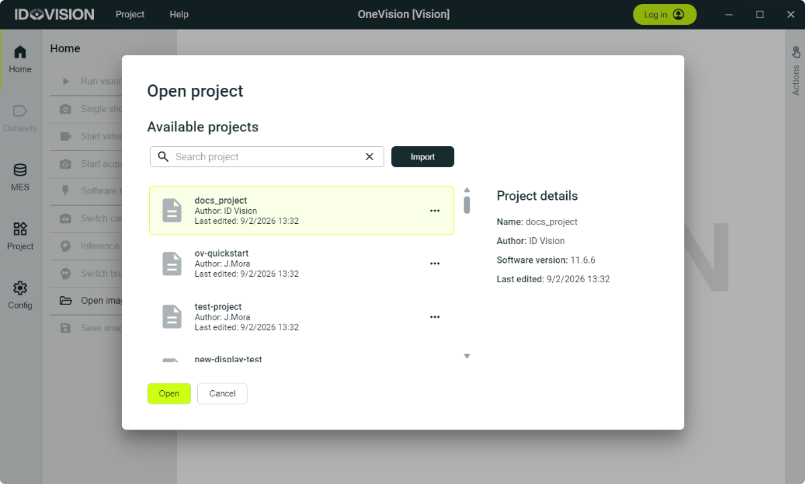
Task: Select the Datasets icon in the sidebar
Action: point(19,115)
